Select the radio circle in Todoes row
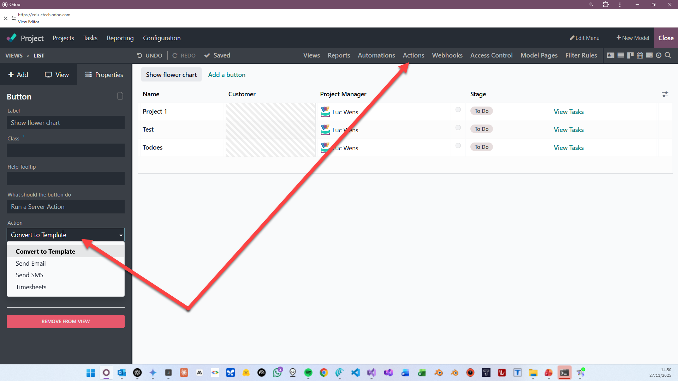This screenshot has width=678, height=381. tap(458, 146)
